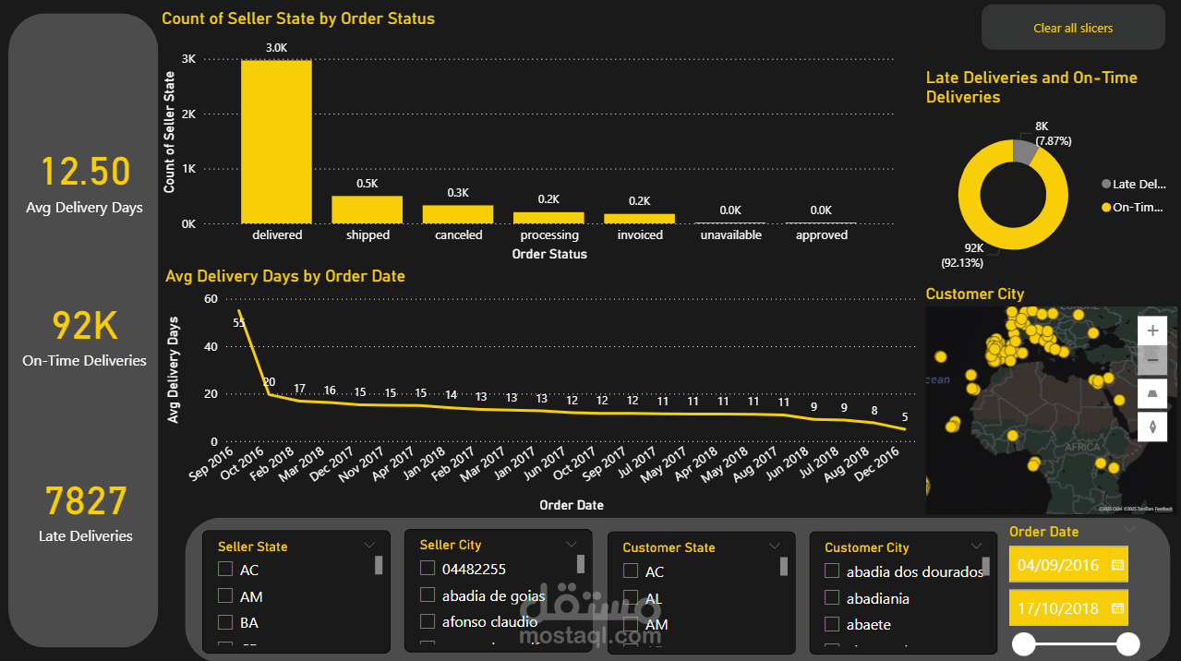Click the Late Deliveries gray legend marker
Screen dimensions: 1181x661
(x=1106, y=184)
